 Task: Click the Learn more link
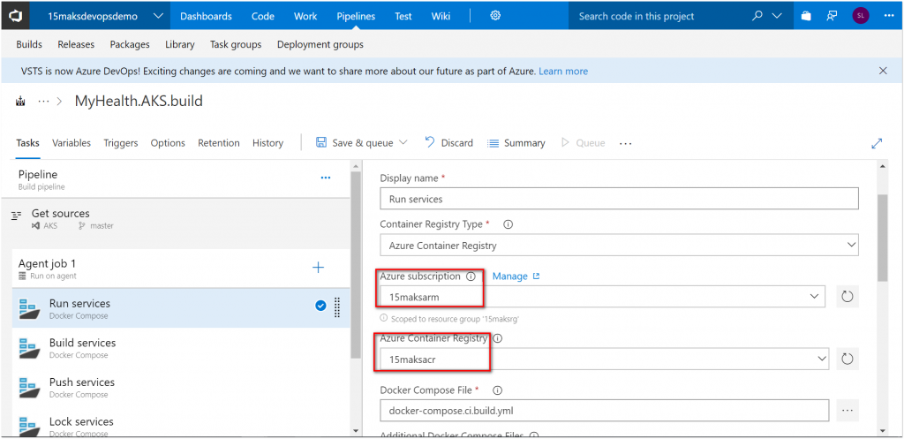pos(563,72)
